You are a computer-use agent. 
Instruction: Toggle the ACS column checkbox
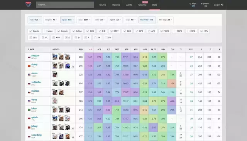click(88, 31)
